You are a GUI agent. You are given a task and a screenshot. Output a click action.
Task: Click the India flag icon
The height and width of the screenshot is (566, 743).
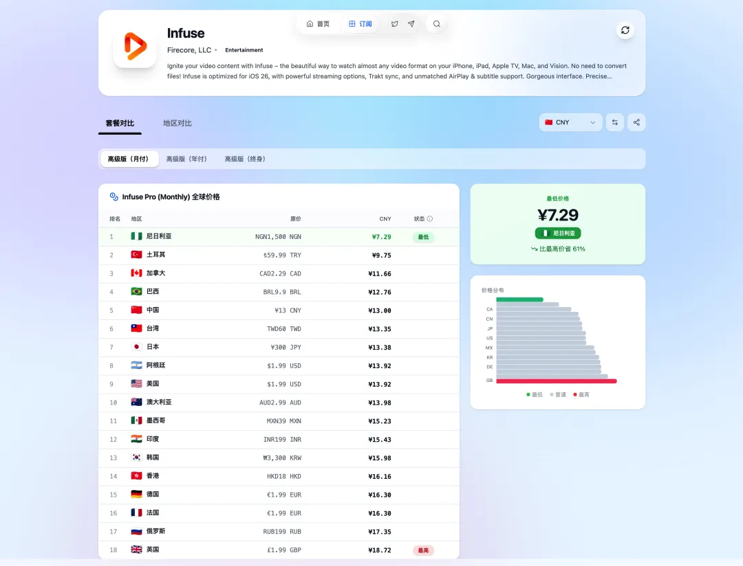136,439
